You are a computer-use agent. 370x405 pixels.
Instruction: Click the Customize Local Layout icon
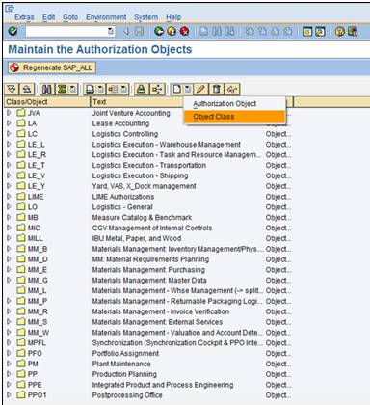pyautogui.click(x=353, y=31)
